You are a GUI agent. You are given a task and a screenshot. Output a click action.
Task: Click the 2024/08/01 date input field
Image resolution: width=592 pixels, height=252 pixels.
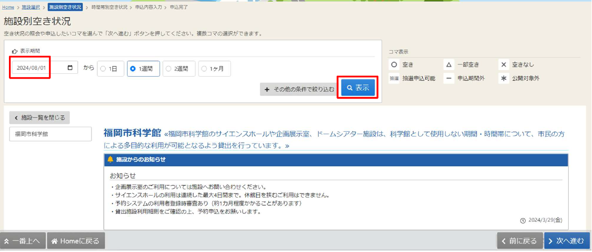pyautogui.click(x=45, y=68)
